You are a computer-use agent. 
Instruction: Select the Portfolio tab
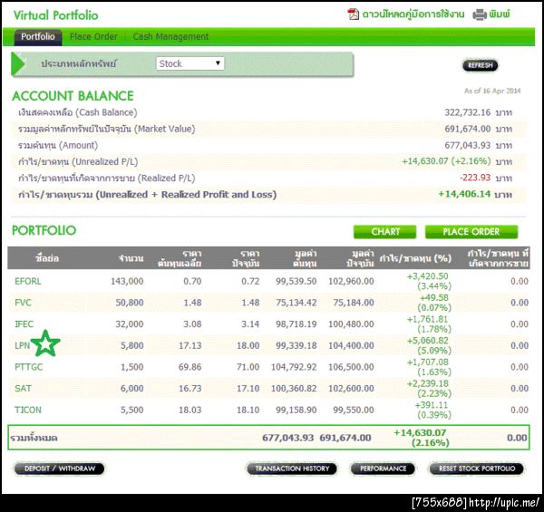[x=38, y=37]
